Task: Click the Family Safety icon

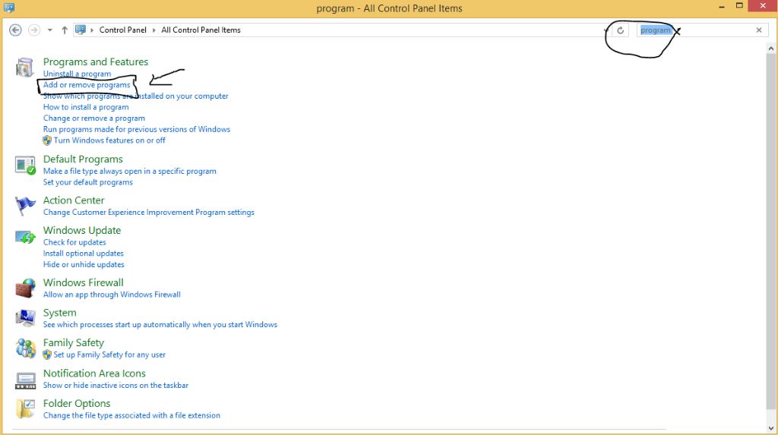Action: pos(25,348)
